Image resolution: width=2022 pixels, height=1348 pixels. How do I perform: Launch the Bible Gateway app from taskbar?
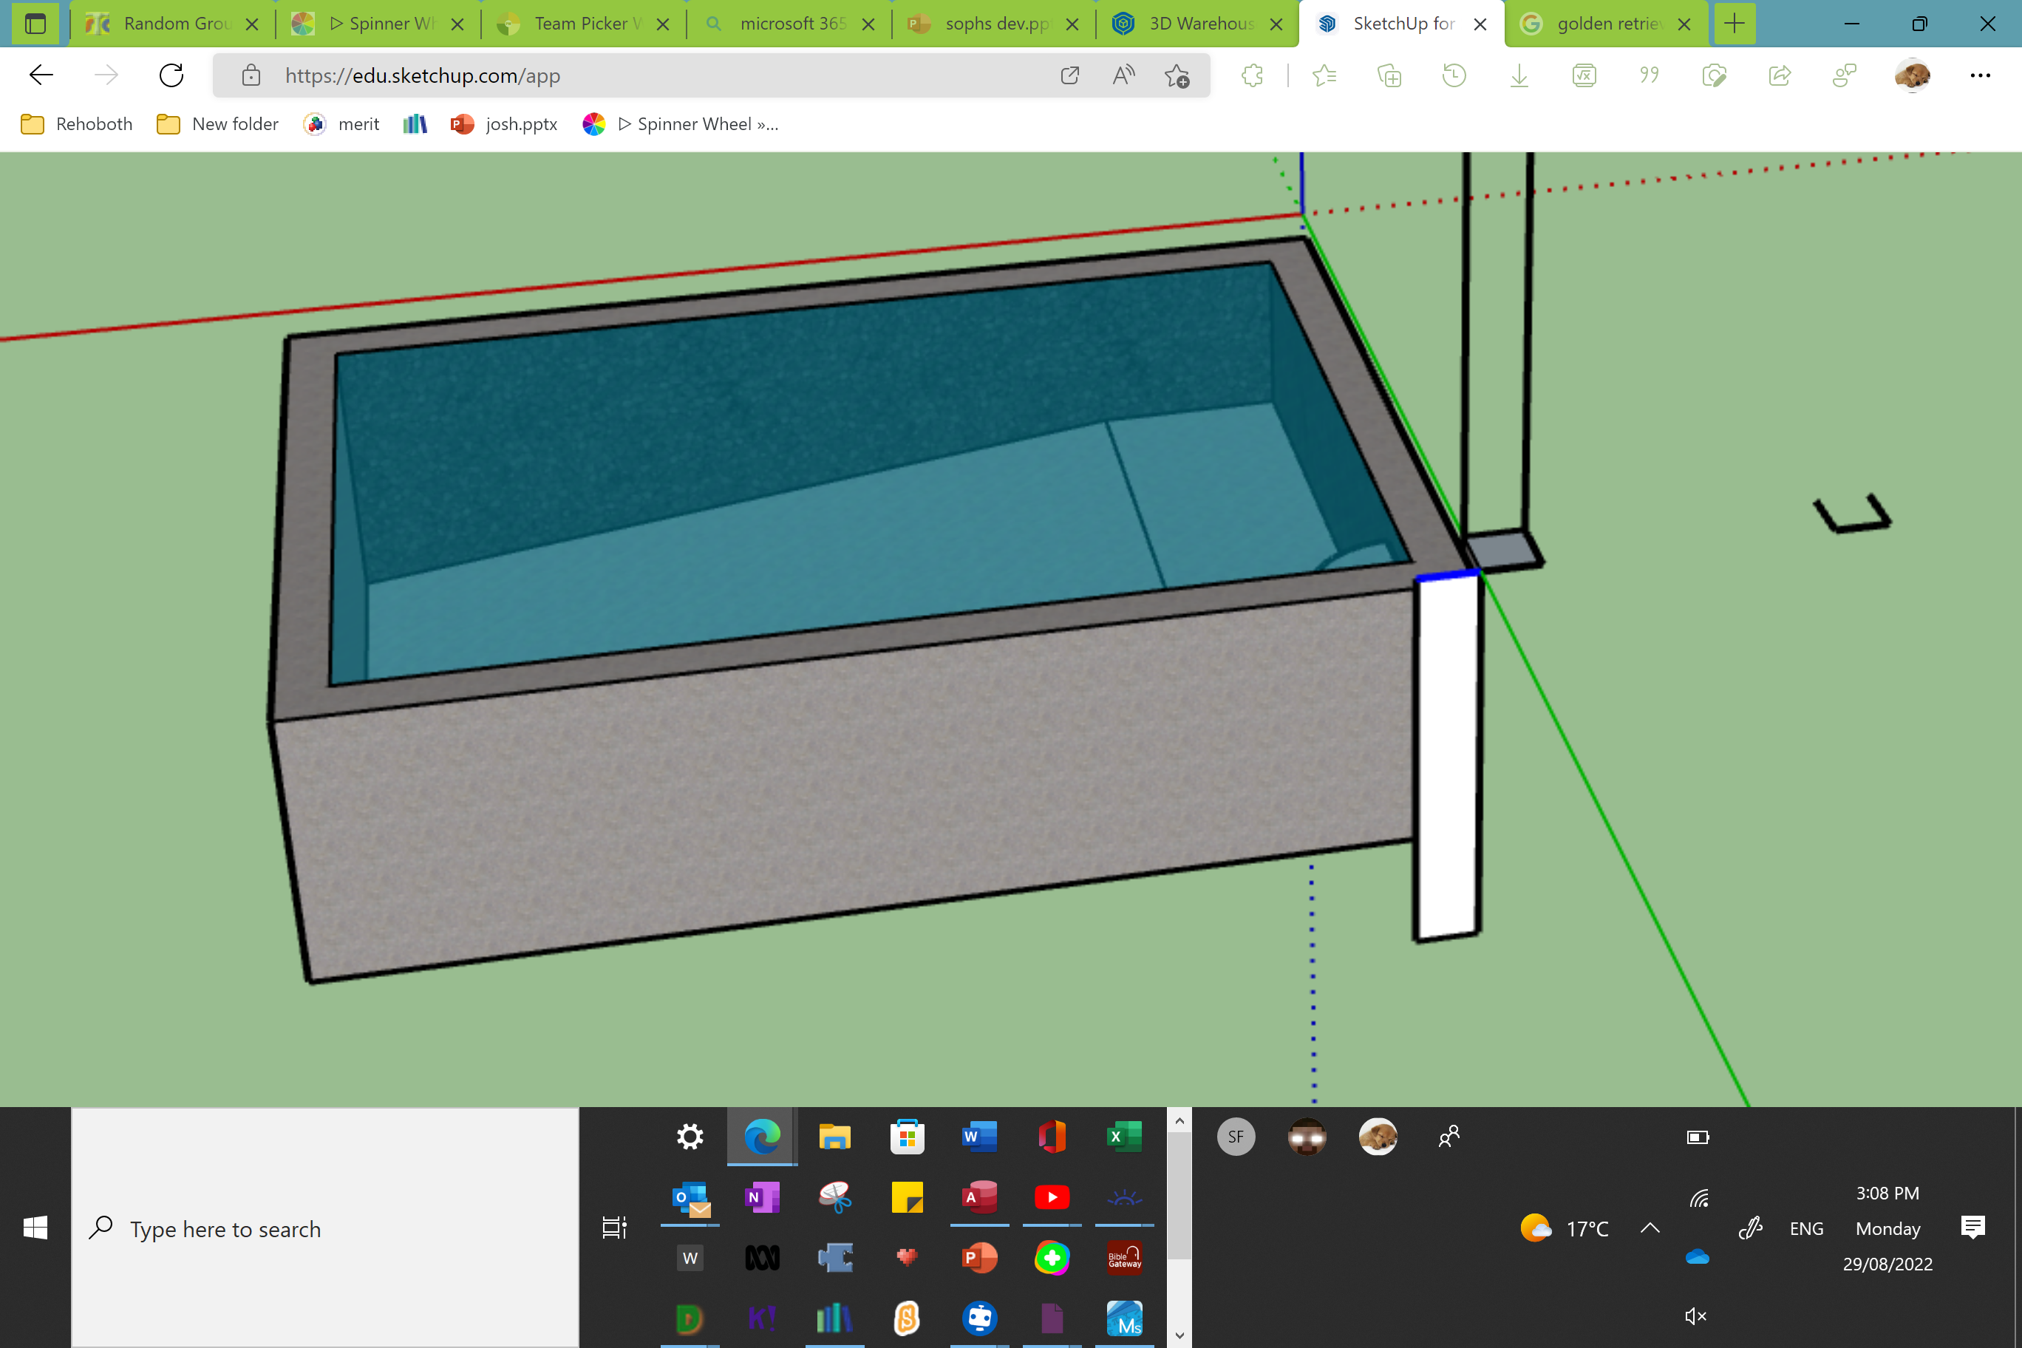(1125, 1258)
